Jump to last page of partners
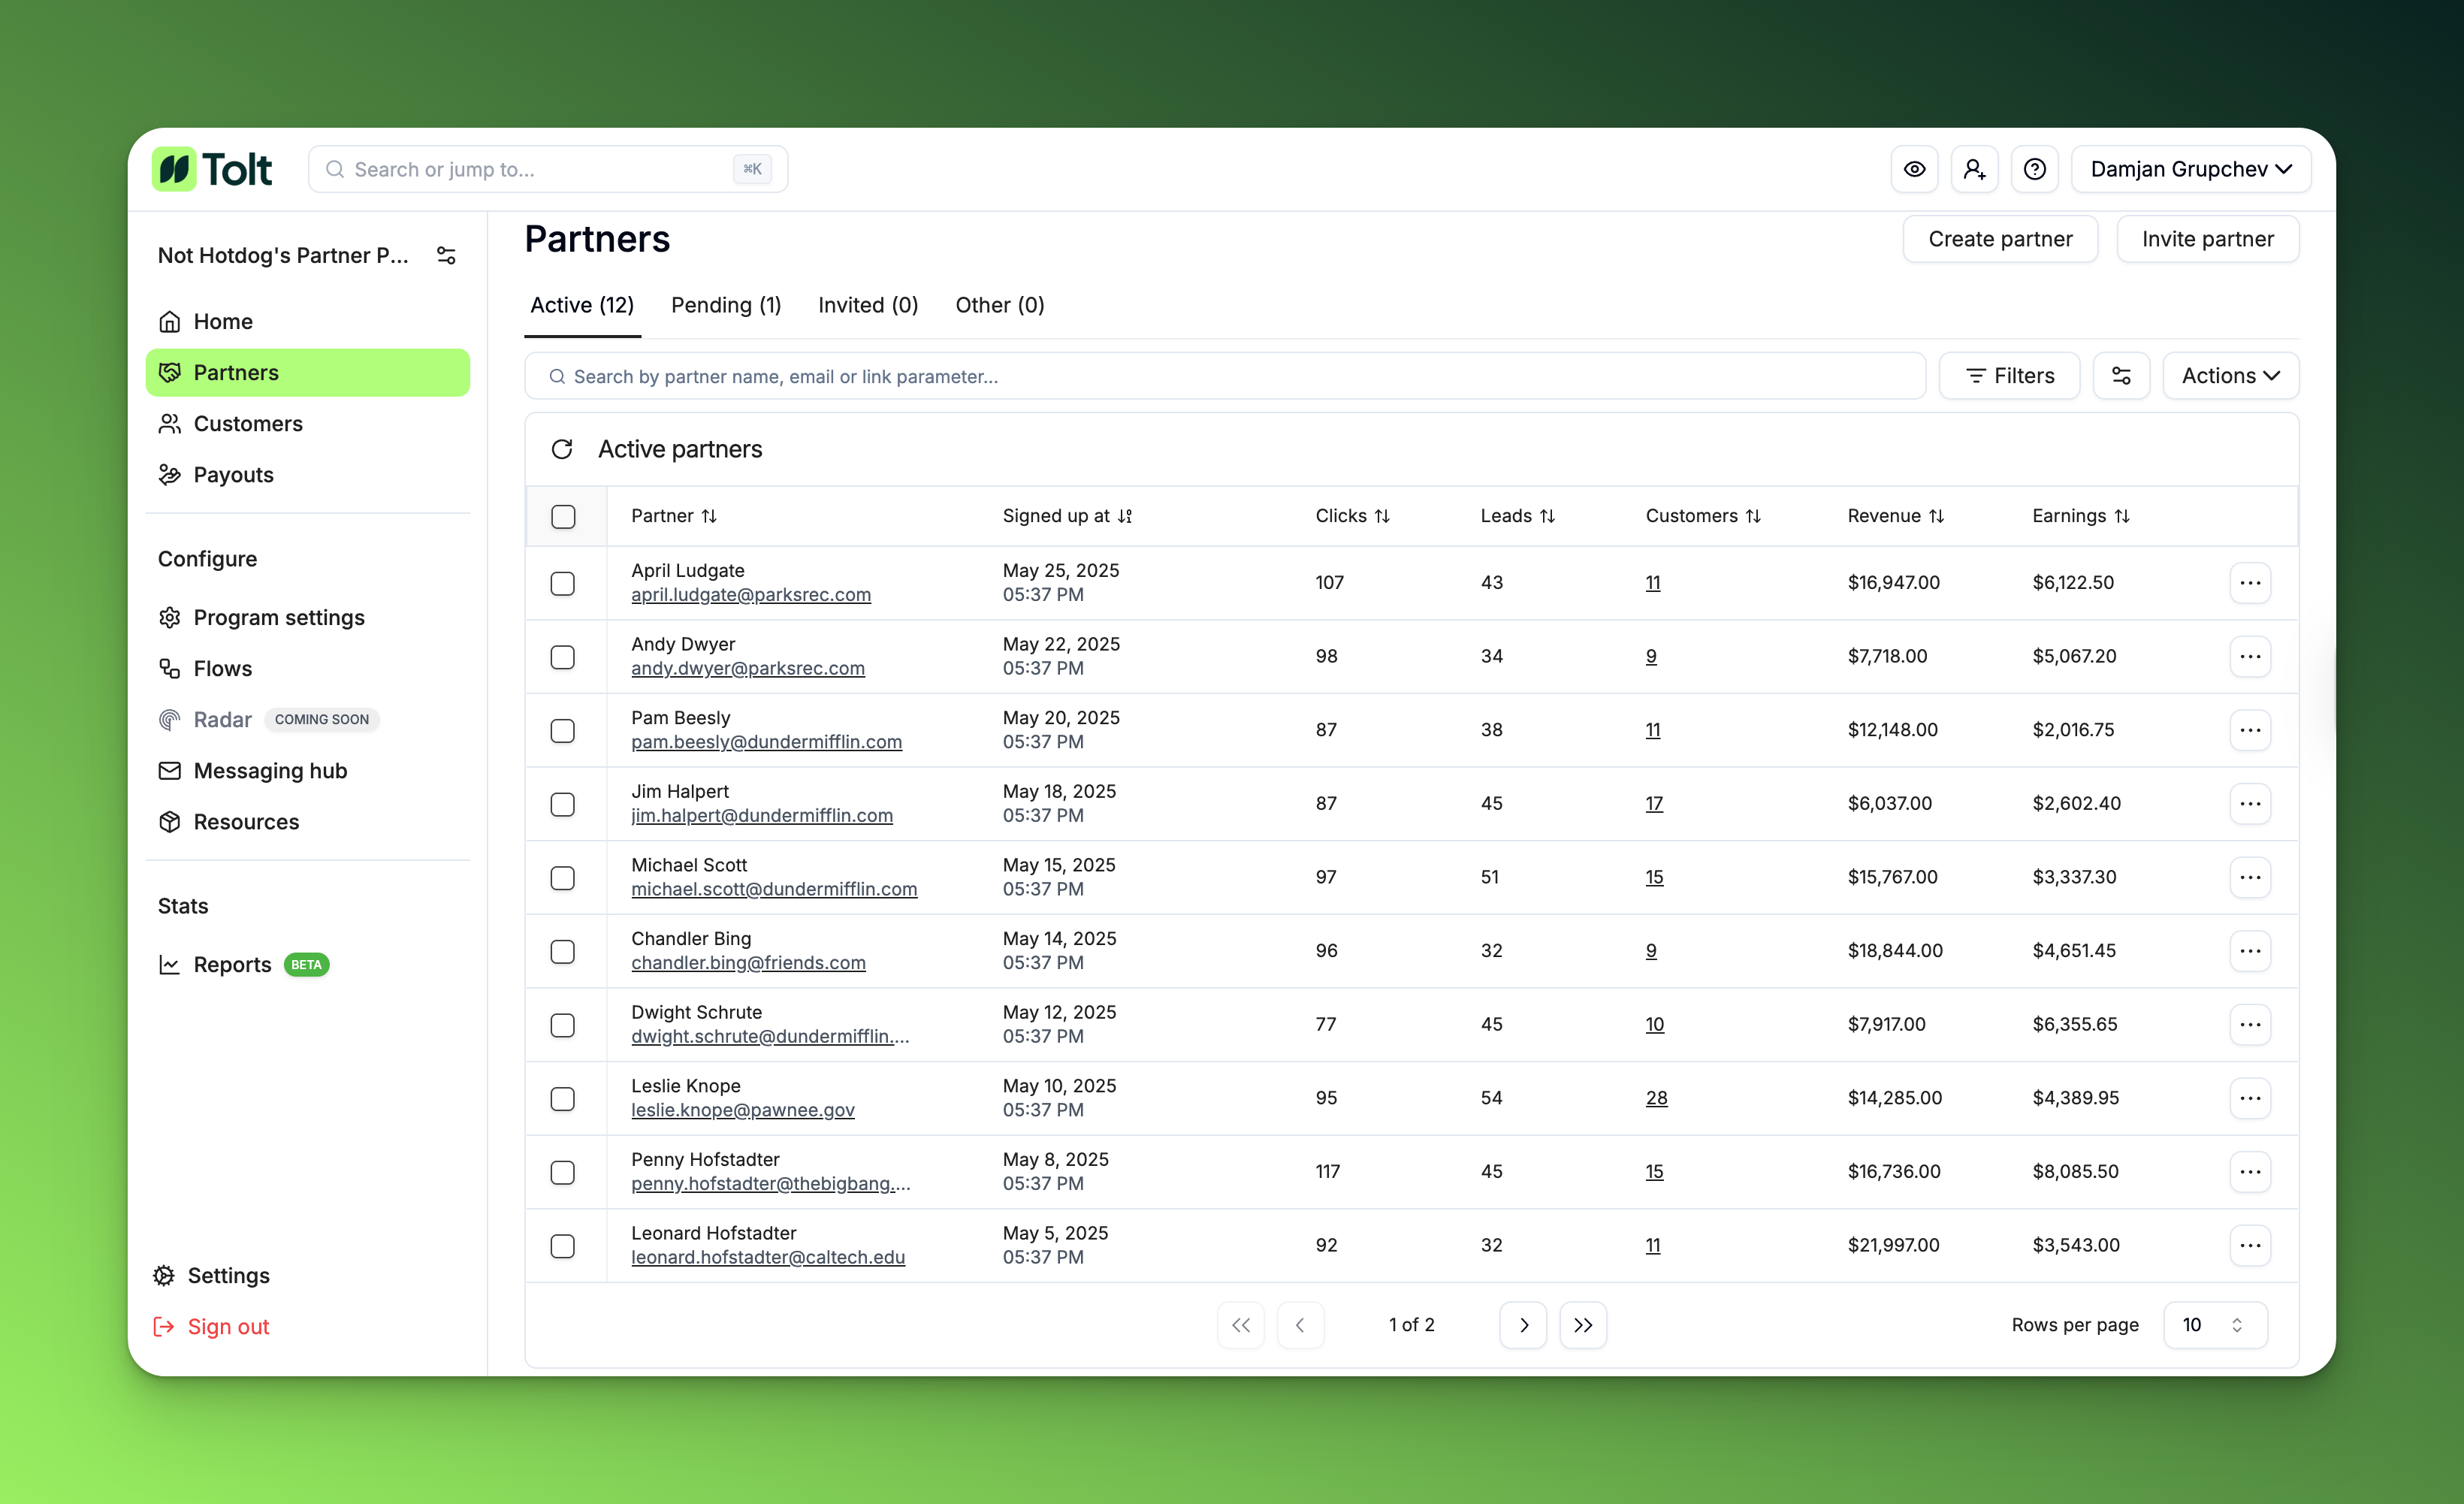 click(1583, 1325)
